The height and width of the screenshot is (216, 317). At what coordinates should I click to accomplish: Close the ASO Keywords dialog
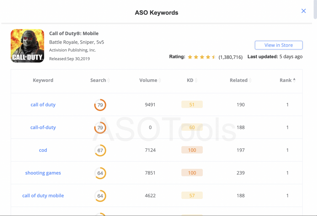[303, 11]
